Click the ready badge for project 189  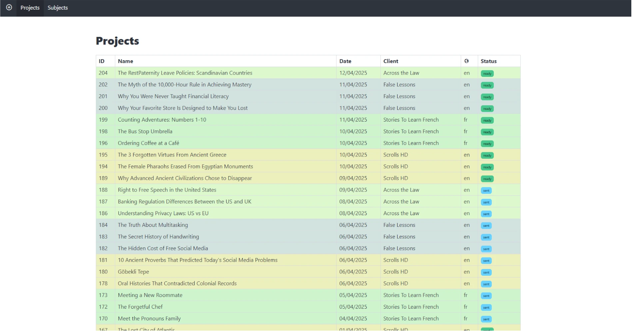tap(487, 179)
